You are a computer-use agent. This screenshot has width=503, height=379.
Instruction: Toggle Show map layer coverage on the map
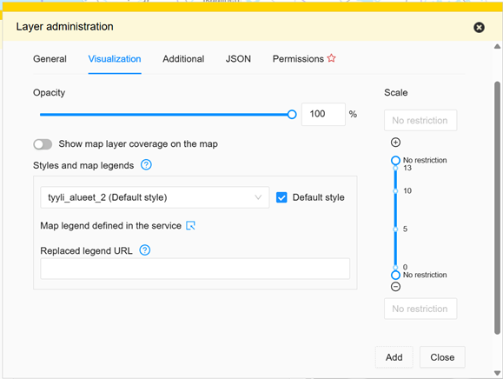tap(43, 144)
